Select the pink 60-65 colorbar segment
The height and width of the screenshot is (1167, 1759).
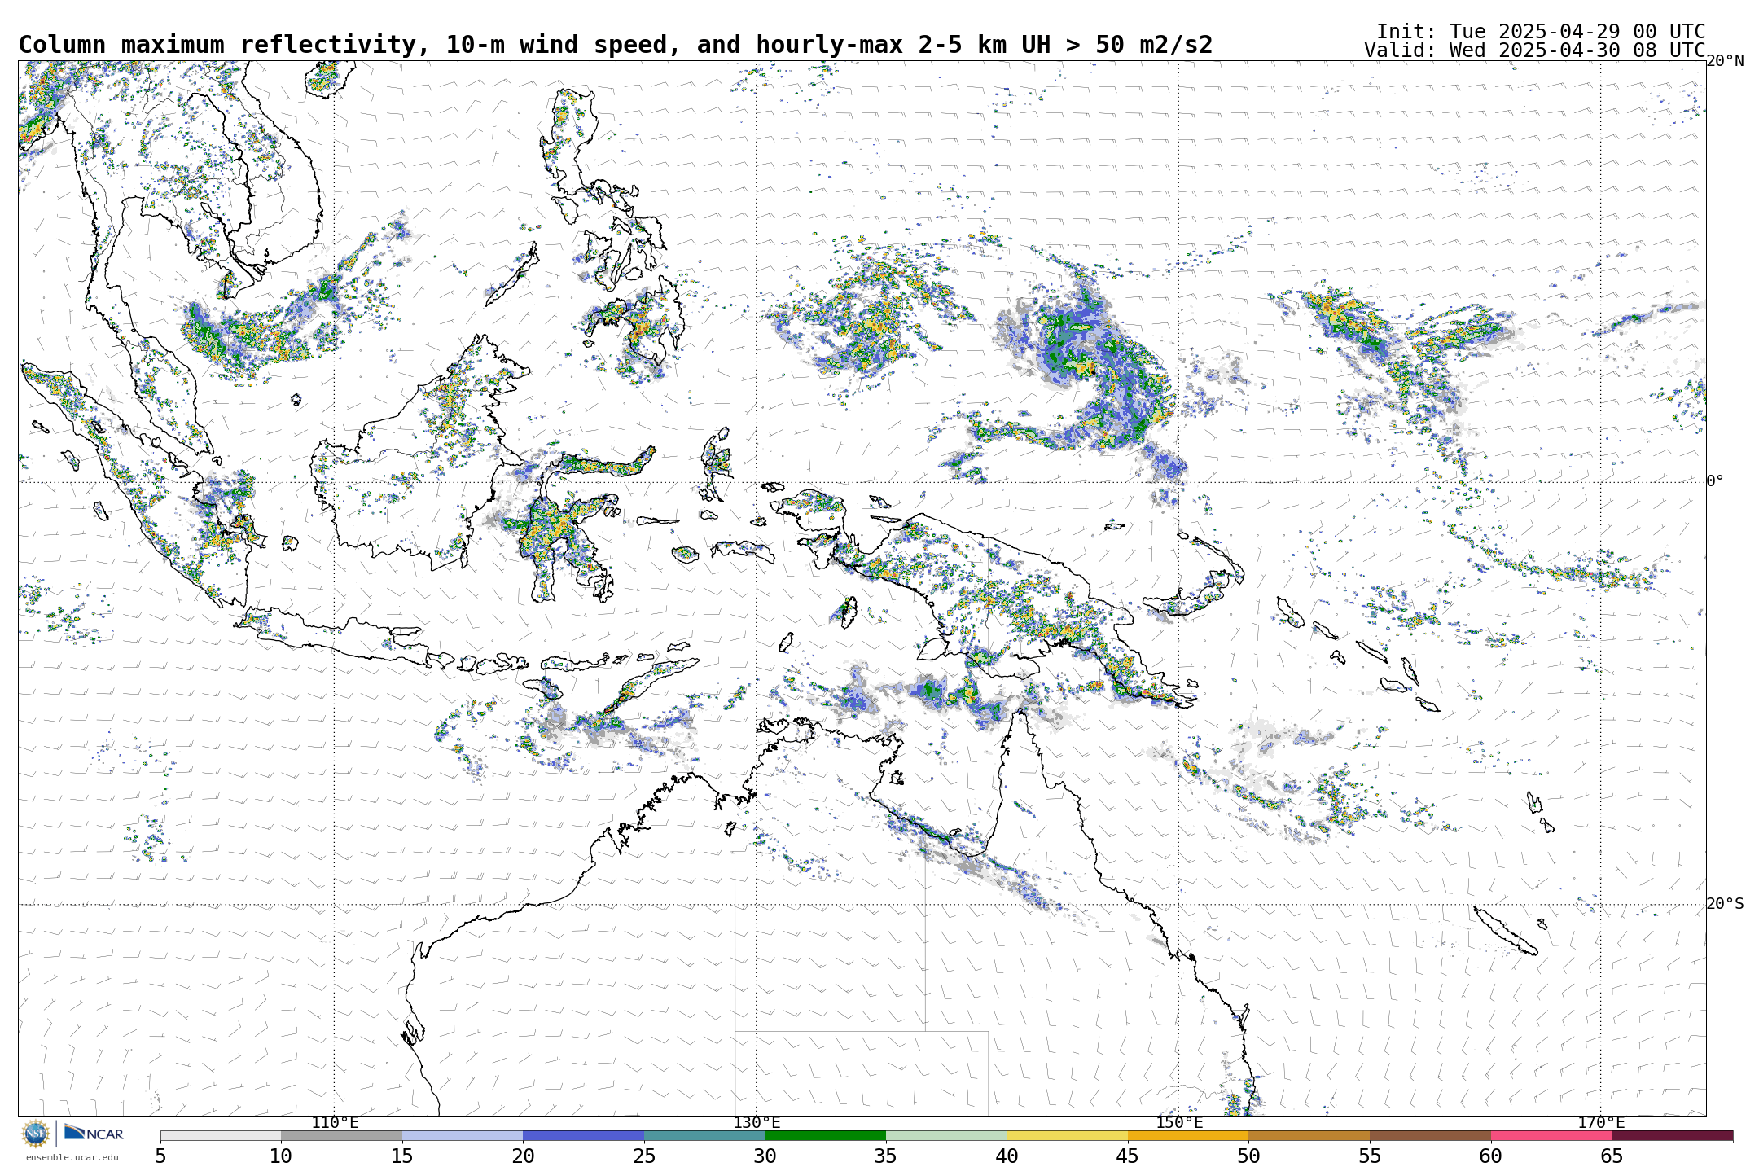point(1551,1135)
